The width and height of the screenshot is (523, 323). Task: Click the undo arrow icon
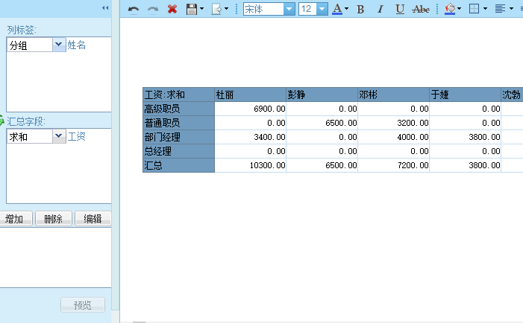[134, 10]
